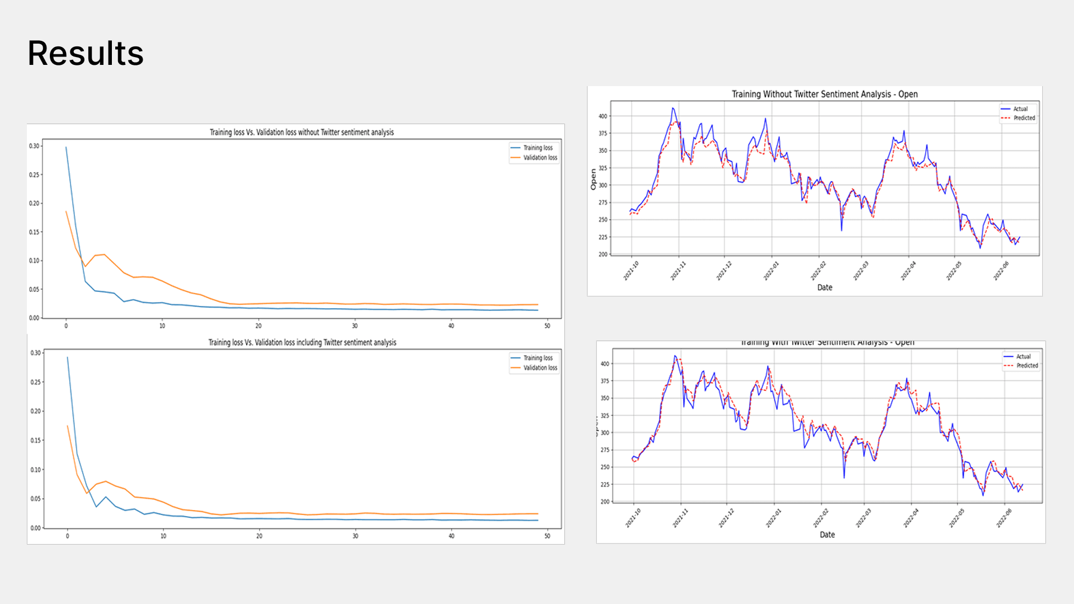This screenshot has width=1074, height=604.
Task: Click "2022-01" tick label in With Twitter Open chart
Action: pyautogui.click(x=774, y=518)
